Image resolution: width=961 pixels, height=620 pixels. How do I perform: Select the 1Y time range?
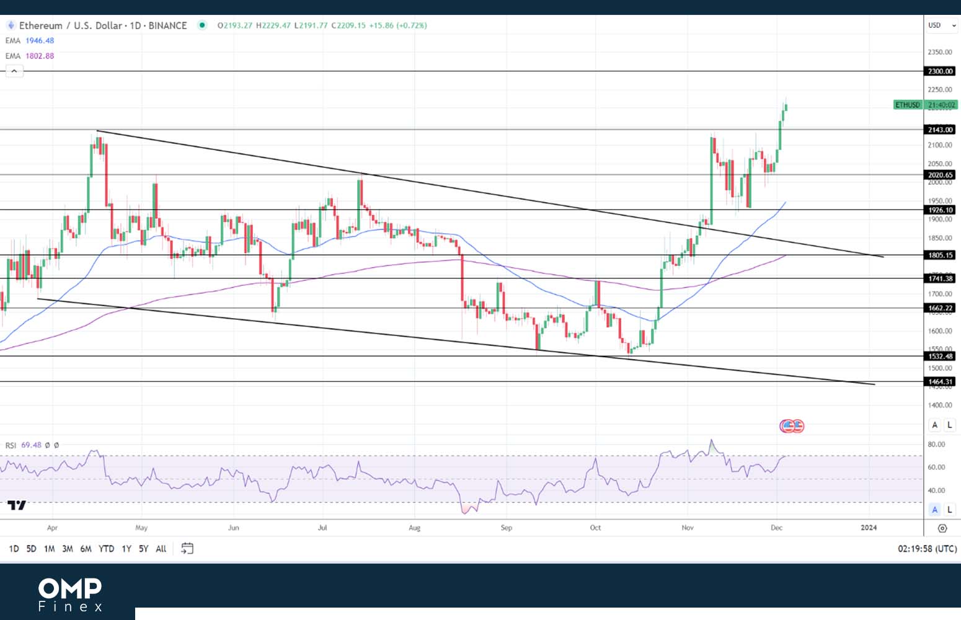tap(126, 549)
